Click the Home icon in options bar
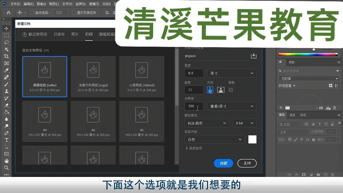Screen dimensions: 343x193 click(x=9, y=13)
